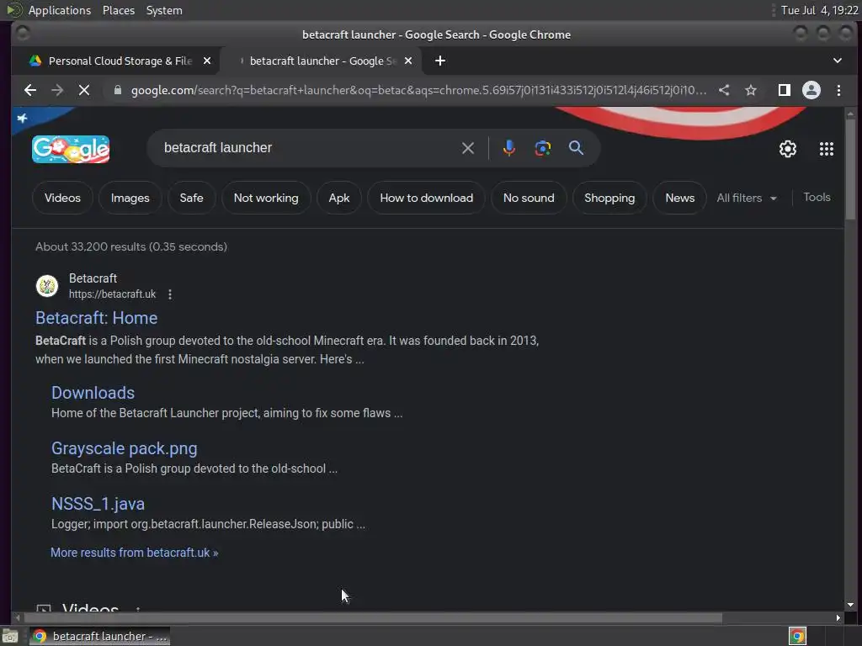Open the Chrome profile avatar
The height and width of the screenshot is (646, 862).
pos(811,90)
